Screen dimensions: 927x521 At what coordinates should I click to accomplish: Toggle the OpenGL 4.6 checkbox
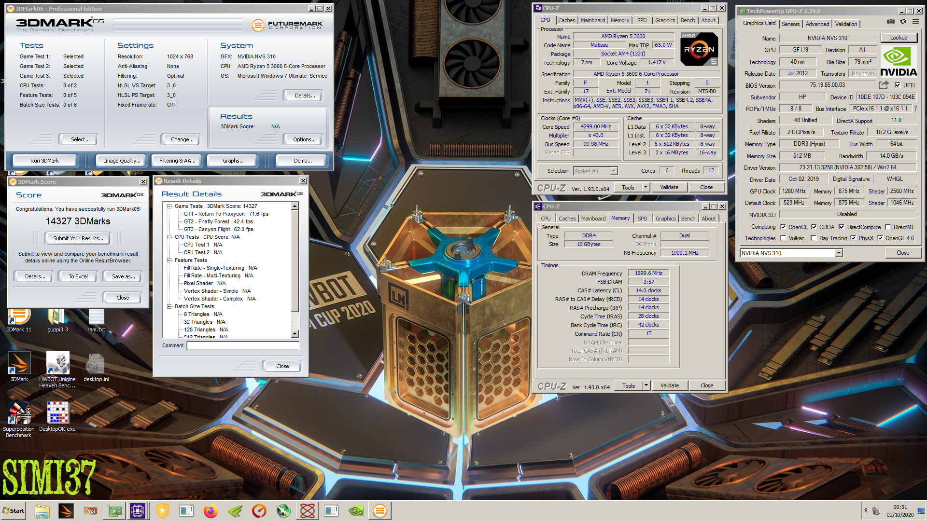pos(880,238)
